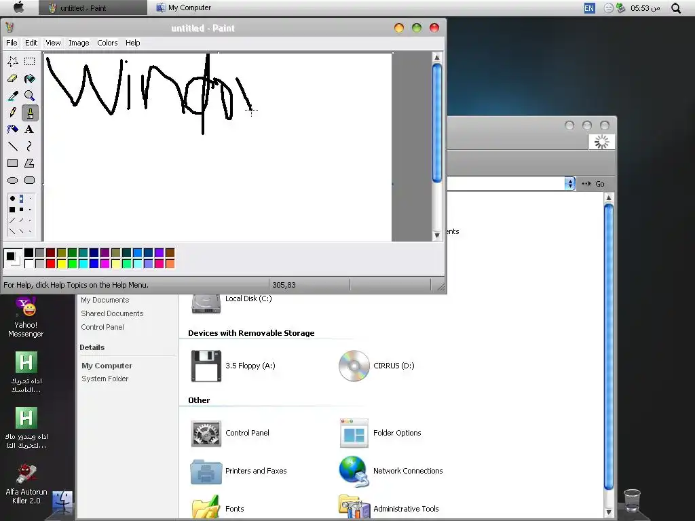The image size is (695, 521).
Task: Open the 3.5 Floppy (A:) drive
Action: tap(233, 366)
